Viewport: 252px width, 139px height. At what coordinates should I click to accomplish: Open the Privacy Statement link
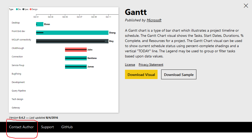click(151, 64)
